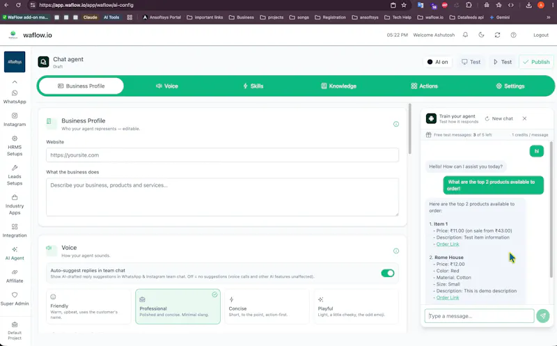The height and width of the screenshot is (346, 557).
Task: Toggle the AI on switch
Action: [438, 62]
